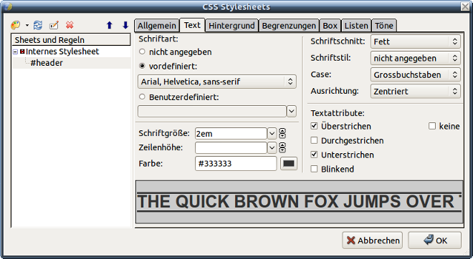Screen dimensions: 473x259
Task: Click the Schriftgröße field showing 2em
Action: coord(231,133)
